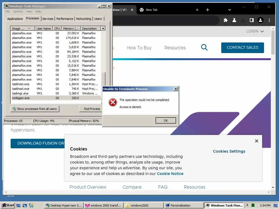
Task: Click the Show Desktop quick launch icon
Action: 18,205
